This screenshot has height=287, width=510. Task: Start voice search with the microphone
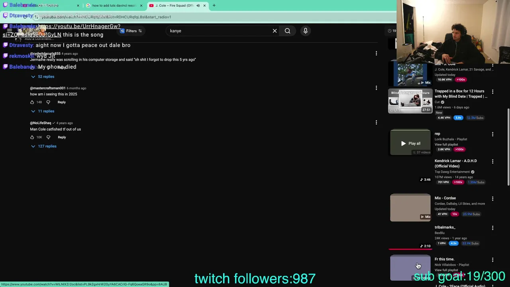(306, 31)
